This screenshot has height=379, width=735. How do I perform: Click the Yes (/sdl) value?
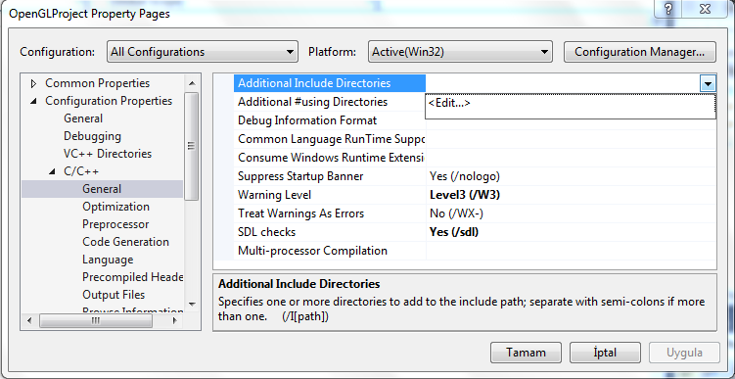click(454, 232)
